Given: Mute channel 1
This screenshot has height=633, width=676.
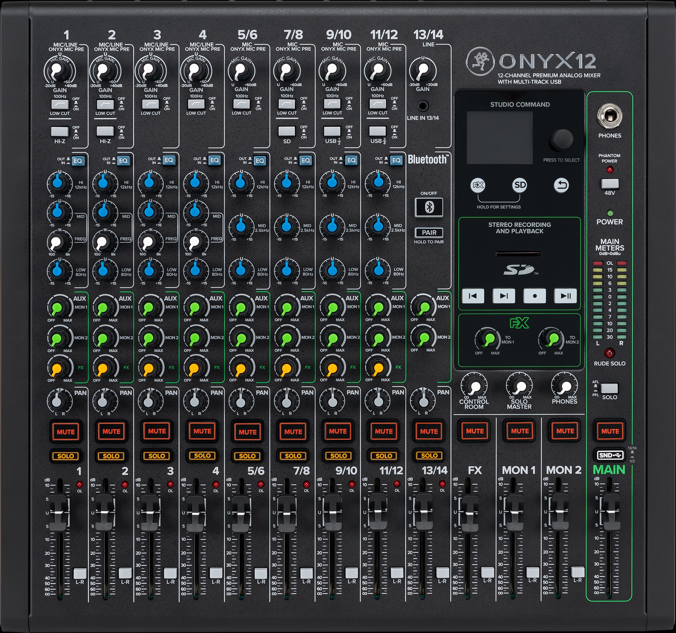Looking at the screenshot, I should (x=66, y=431).
